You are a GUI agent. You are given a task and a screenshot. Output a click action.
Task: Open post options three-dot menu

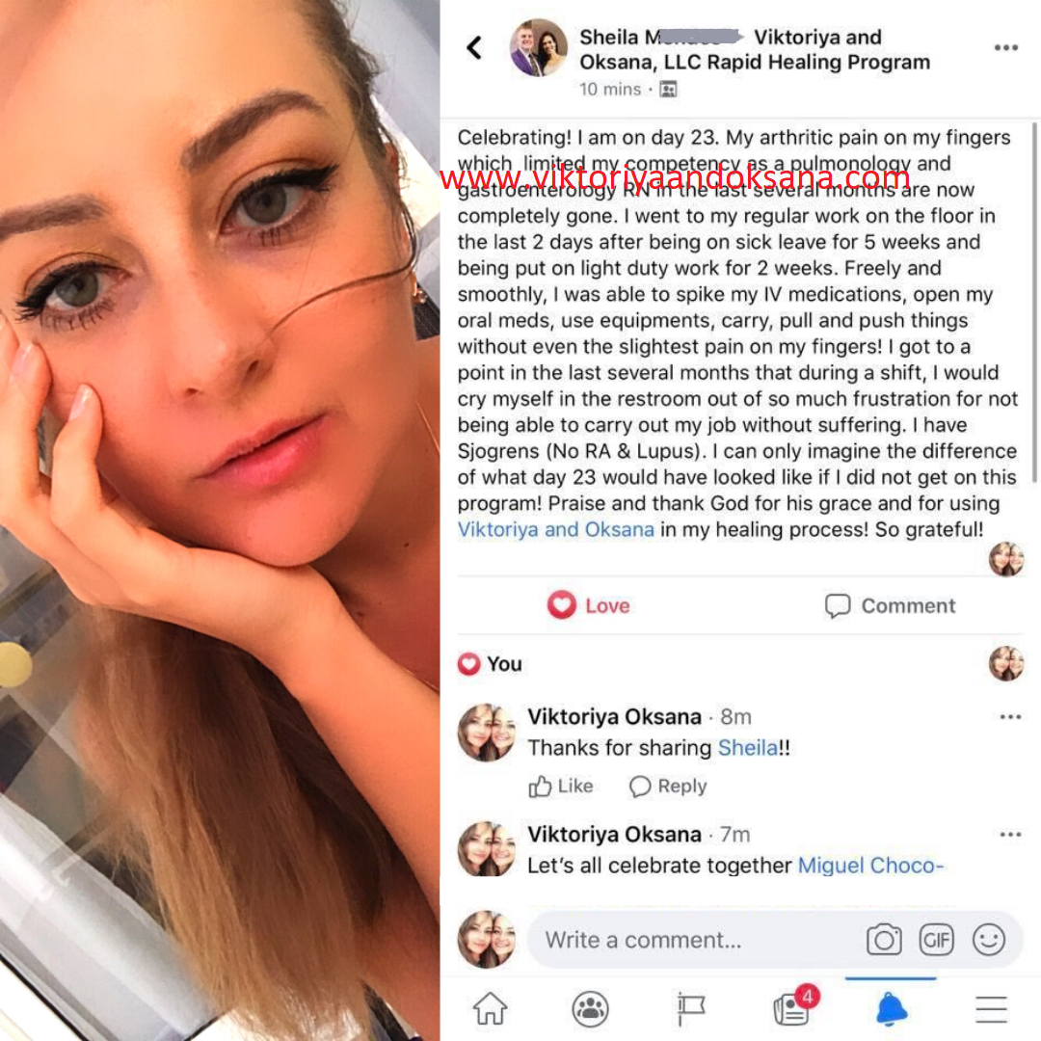tap(1005, 48)
